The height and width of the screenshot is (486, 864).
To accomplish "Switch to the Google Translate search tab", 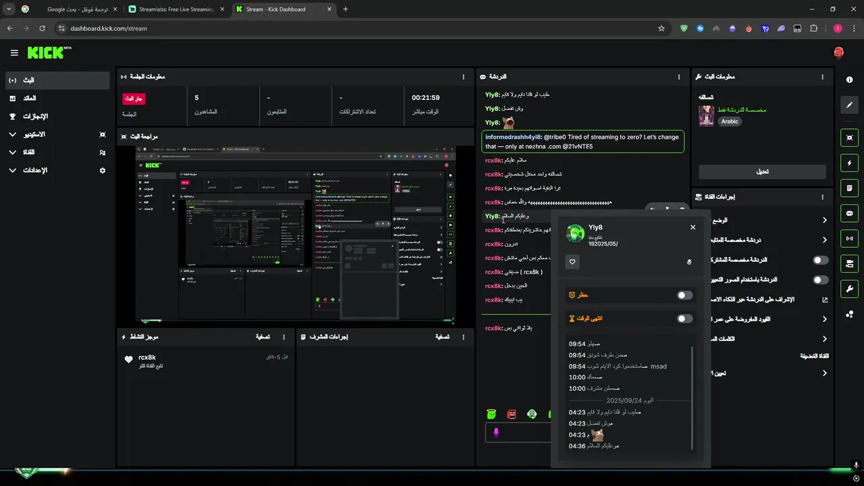I will 70,9.
